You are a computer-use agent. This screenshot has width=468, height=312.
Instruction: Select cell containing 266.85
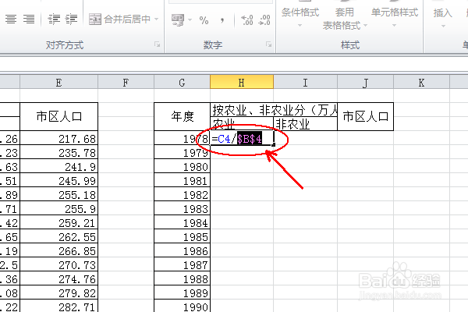(58, 251)
